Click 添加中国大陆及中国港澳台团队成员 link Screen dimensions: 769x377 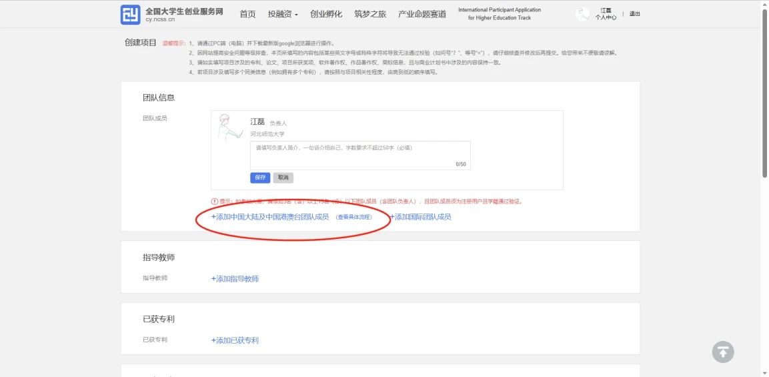269,217
